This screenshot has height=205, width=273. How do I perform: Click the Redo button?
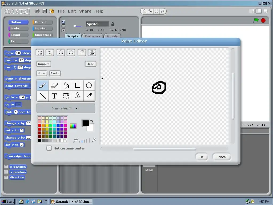coord(55,73)
